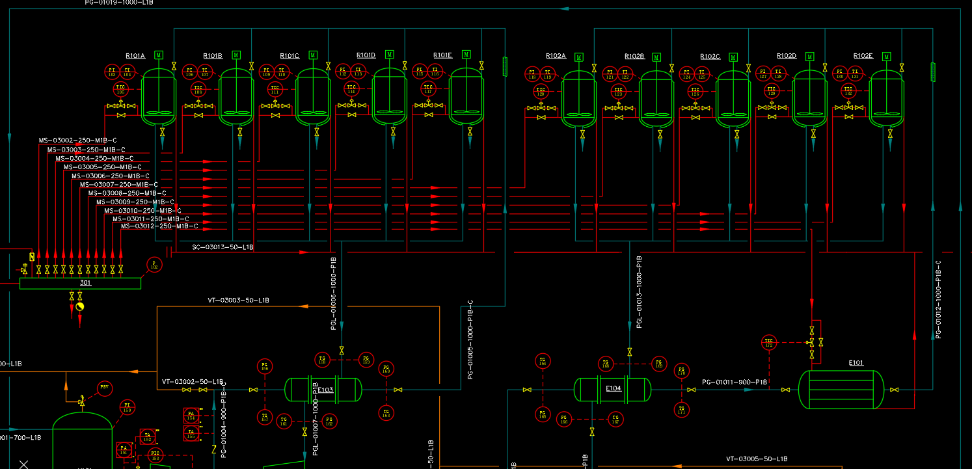Click the R102B reactor name label

(x=634, y=57)
